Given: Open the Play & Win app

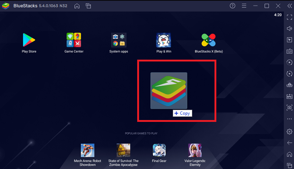Looking at the screenshot, I should pyautogui.click(x=163, y=40).
